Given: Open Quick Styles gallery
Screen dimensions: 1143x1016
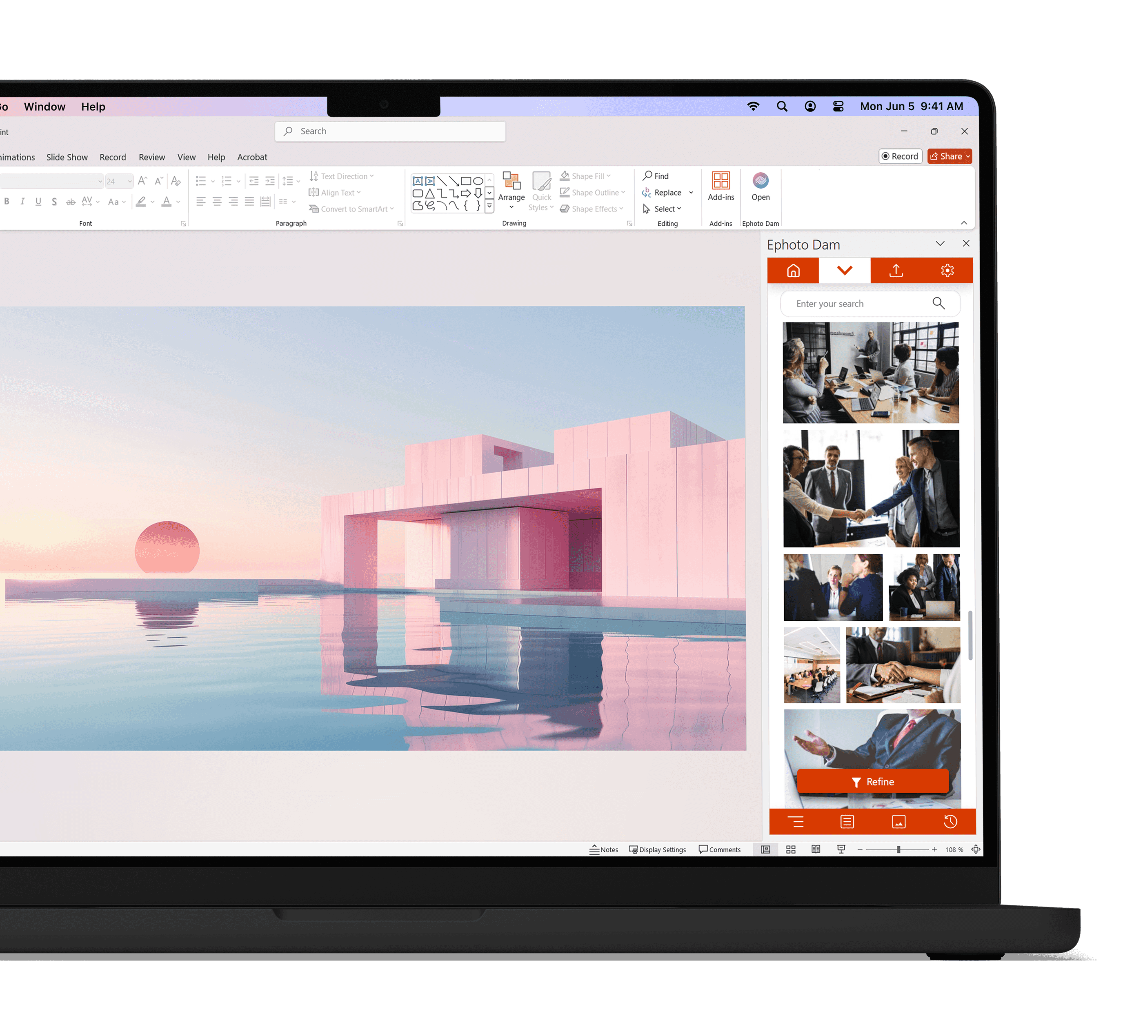Looking at the screenshot, I should pyautogui.click(x=541, y=191).
